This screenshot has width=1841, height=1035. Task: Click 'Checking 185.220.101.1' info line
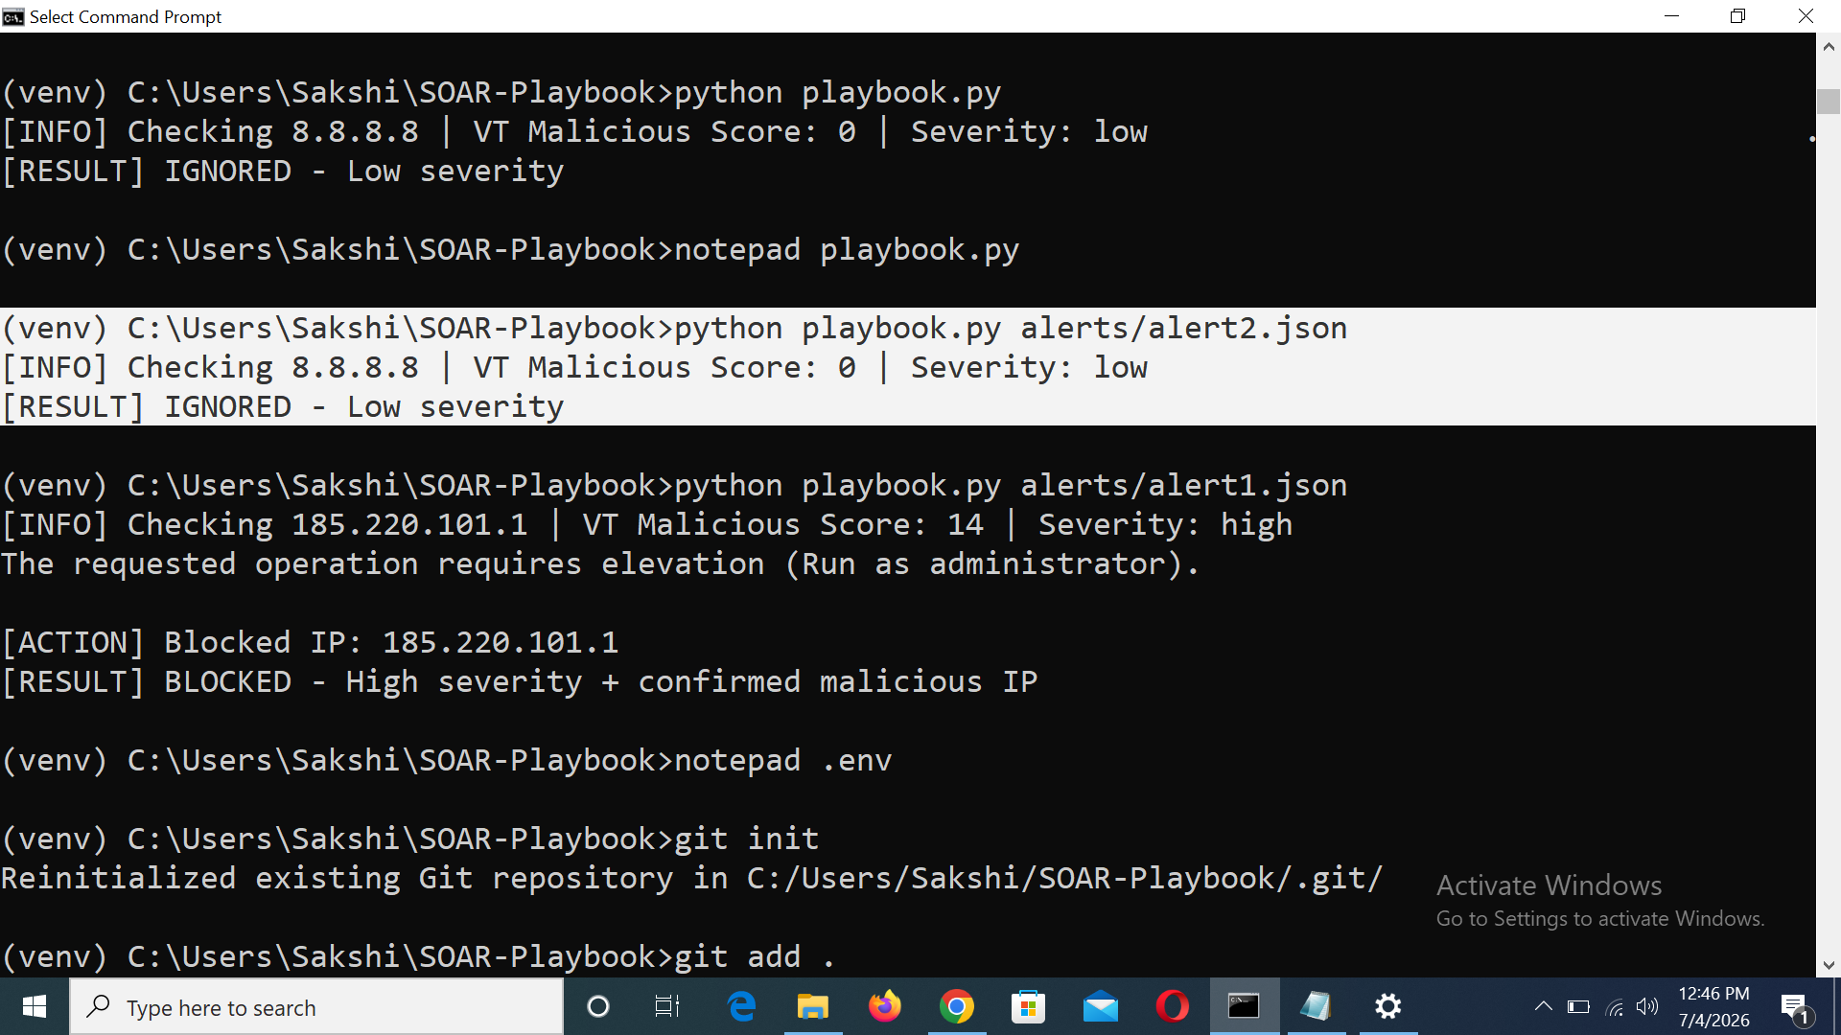click(647, 524)
